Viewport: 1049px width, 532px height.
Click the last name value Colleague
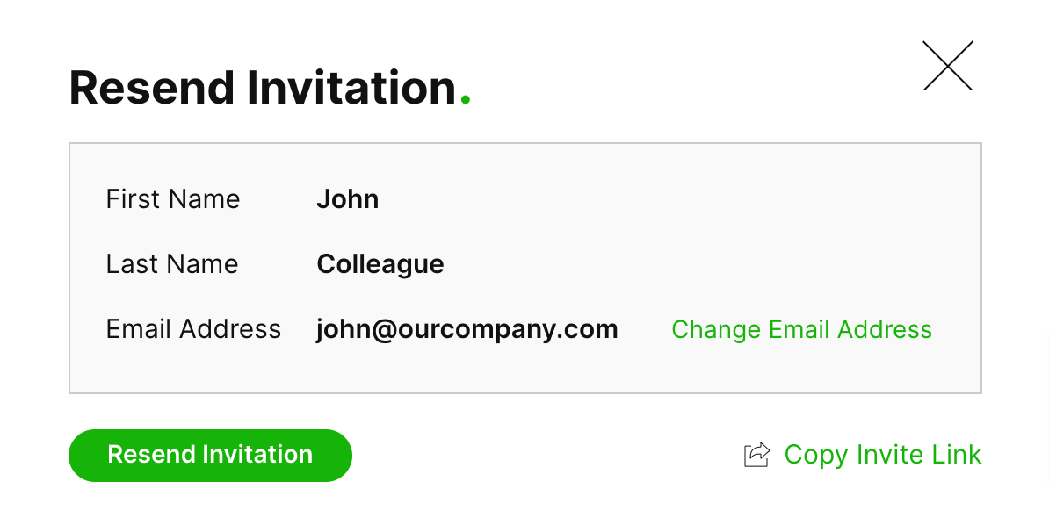[380, 264]
